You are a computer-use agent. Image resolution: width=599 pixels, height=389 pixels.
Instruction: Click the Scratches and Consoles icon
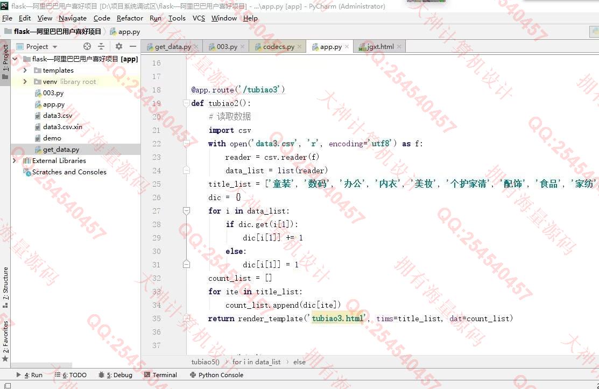(x=27, y=172)
